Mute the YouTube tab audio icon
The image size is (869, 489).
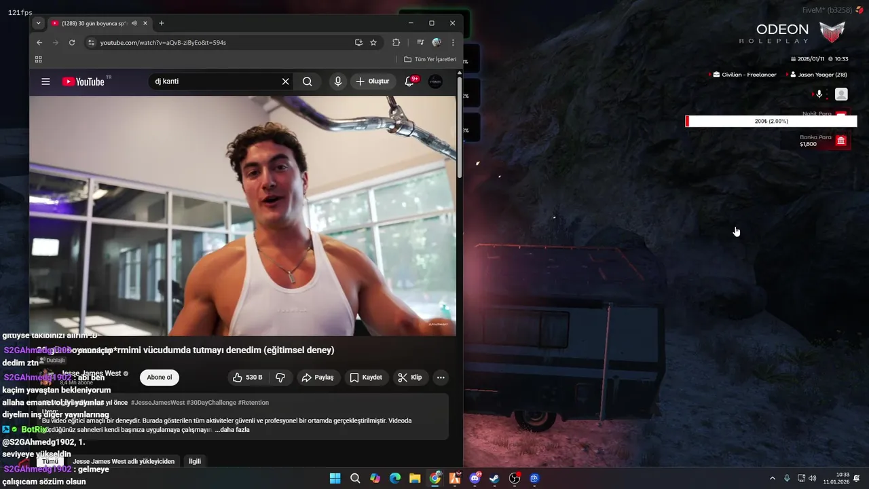coord(134,23)
